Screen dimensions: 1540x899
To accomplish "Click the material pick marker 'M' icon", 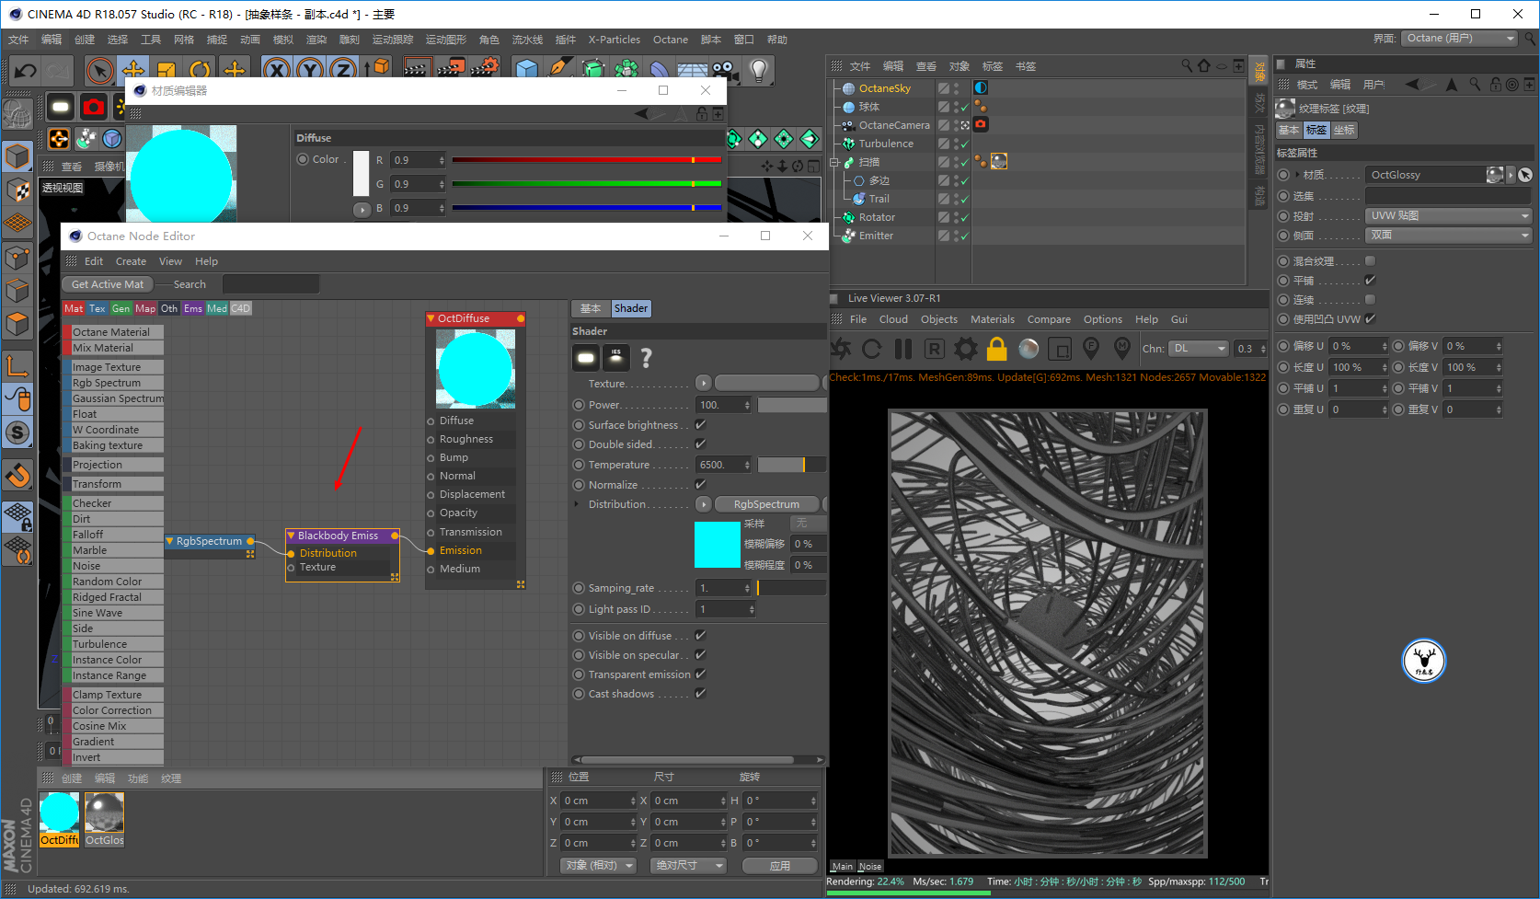I will tap(1122, 349).
